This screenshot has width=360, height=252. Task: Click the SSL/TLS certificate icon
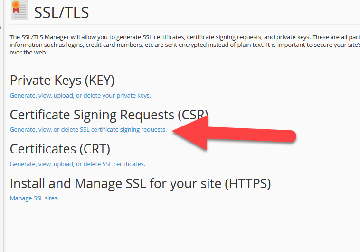(x=20, y=10)
